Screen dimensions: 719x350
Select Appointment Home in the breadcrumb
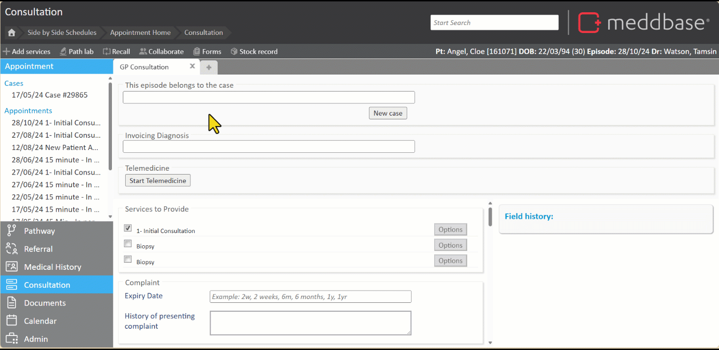(x=140, y=33)
